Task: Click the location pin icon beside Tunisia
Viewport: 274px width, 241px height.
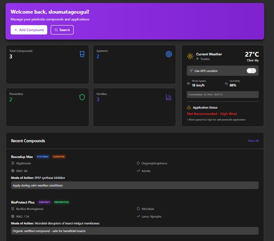Action: [197, 59]
